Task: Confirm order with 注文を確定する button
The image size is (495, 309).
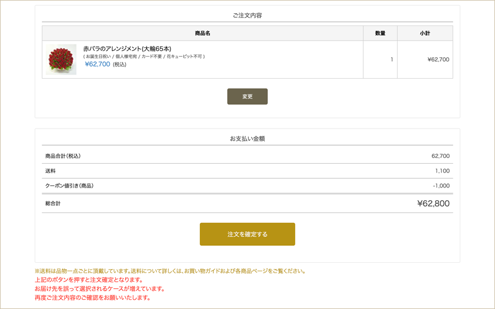Action: click(247, 234)
